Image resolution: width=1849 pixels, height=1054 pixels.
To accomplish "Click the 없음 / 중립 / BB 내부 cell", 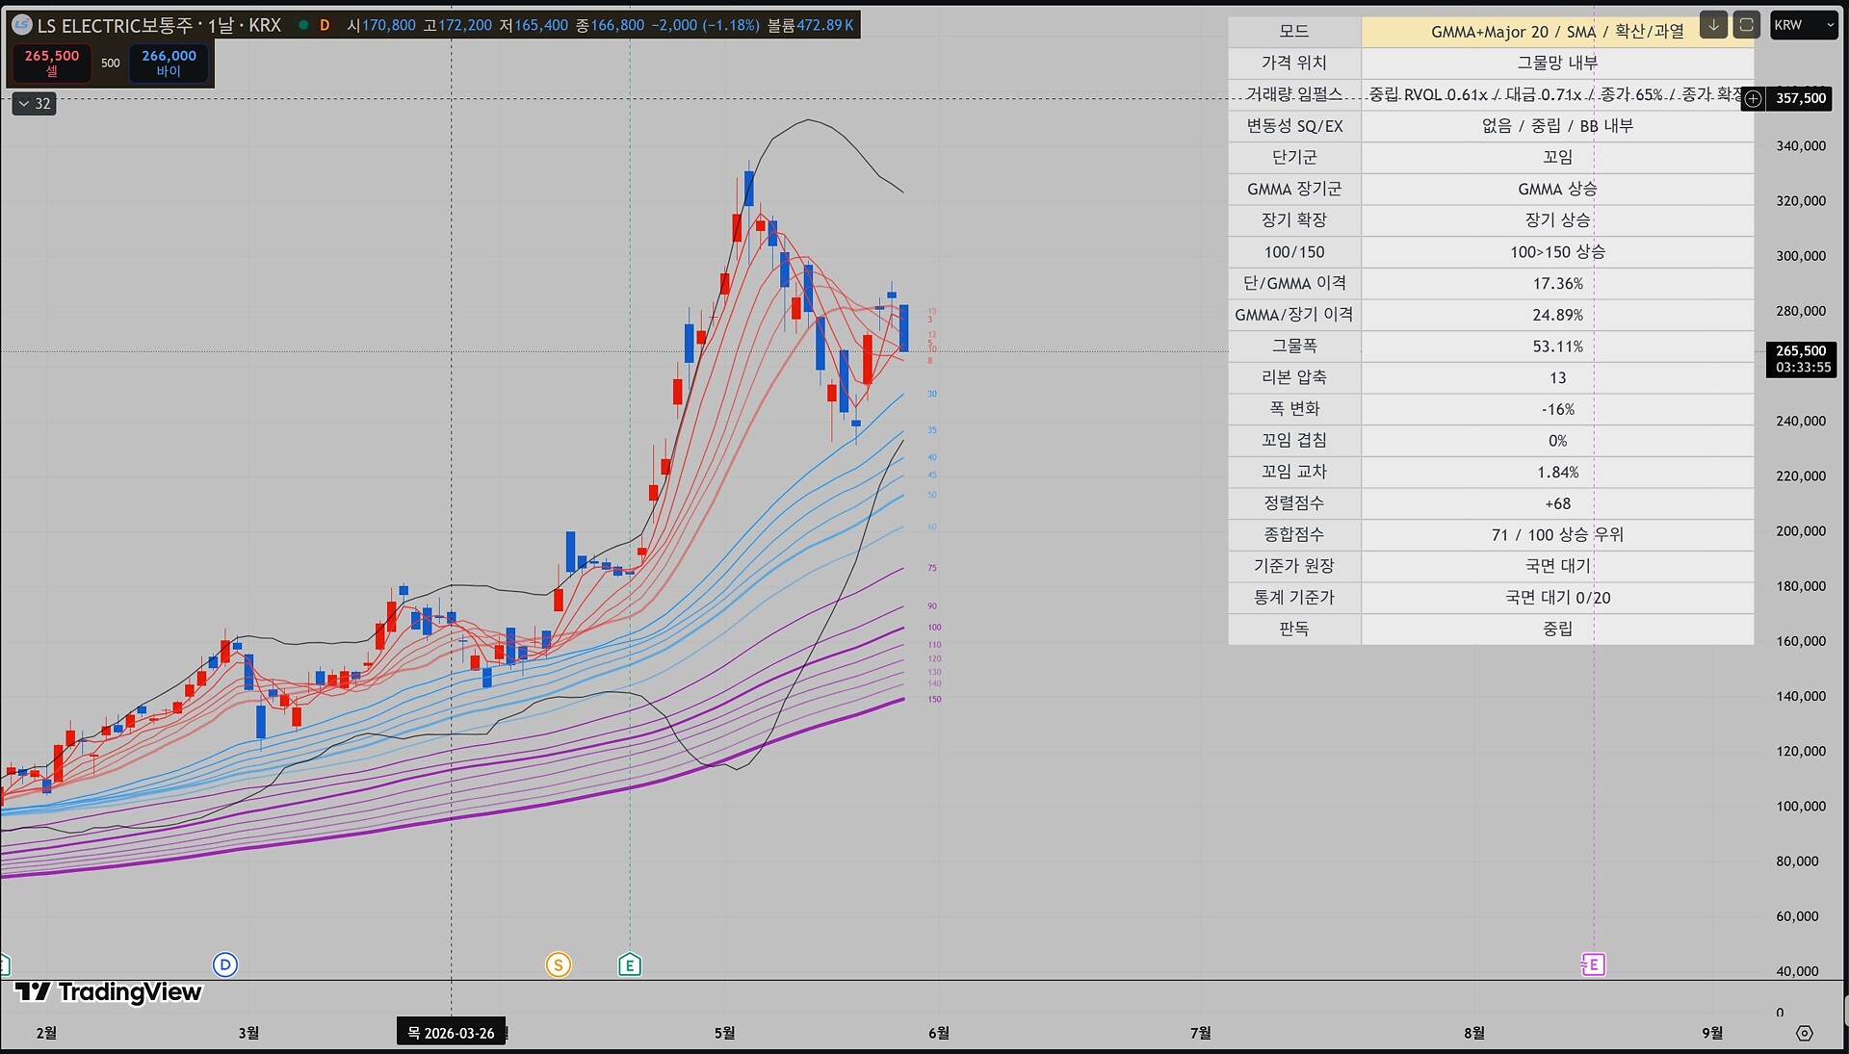I will (1557, 126).
